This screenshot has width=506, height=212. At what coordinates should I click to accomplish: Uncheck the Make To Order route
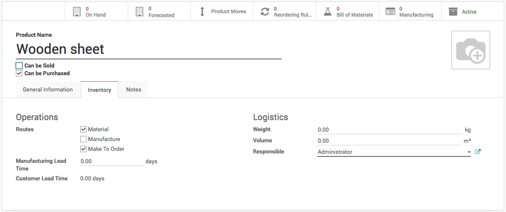(84, 149)
